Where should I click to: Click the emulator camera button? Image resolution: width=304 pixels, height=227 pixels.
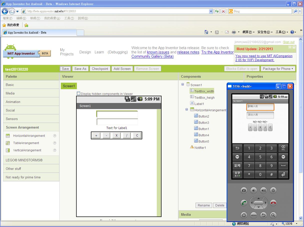244,190
